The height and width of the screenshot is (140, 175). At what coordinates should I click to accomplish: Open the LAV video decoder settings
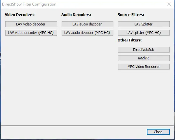(x=31, y=24)
